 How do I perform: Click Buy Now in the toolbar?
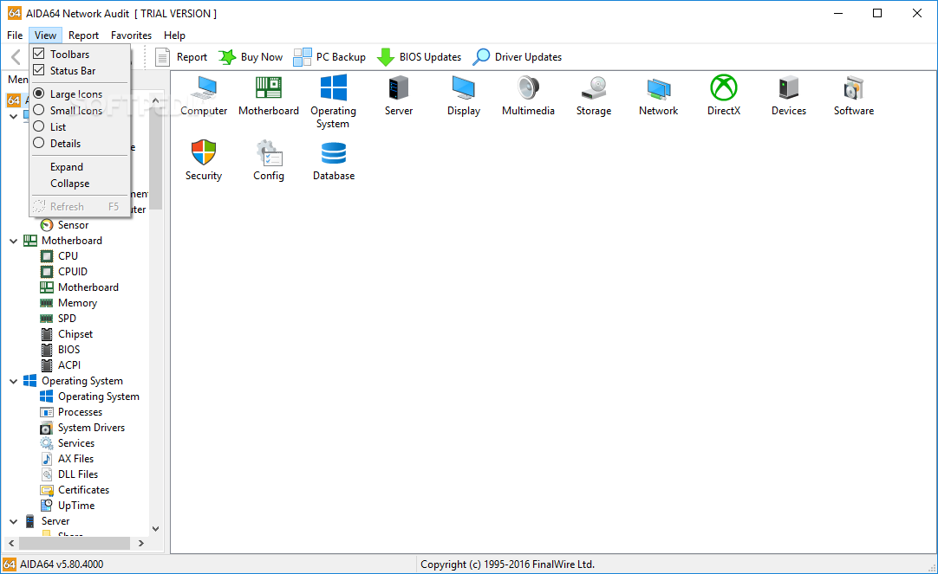coord(251,57)
